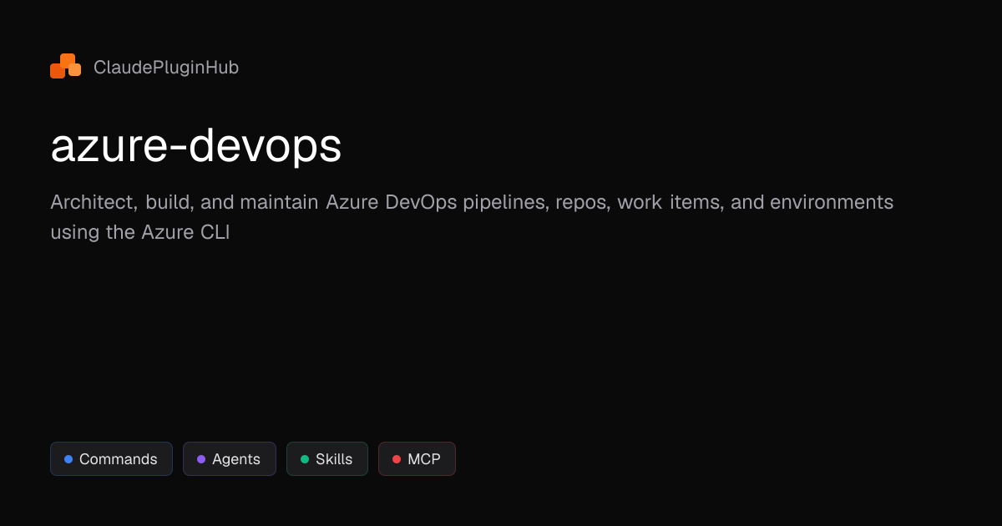Click "Azure DevOps" in the description text
Image resolution: width=1002 pixels, height=526 pixels.
coord(392,202)
